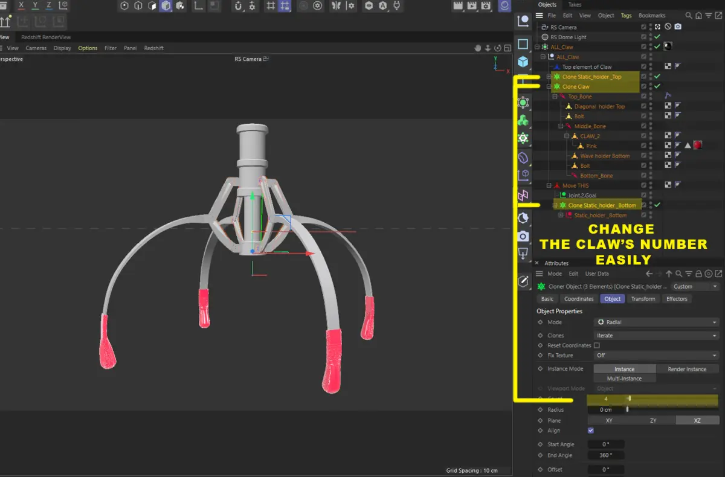Open the Bookmarks menu
This screenshot has width=725, height=477.
point(652,16)
